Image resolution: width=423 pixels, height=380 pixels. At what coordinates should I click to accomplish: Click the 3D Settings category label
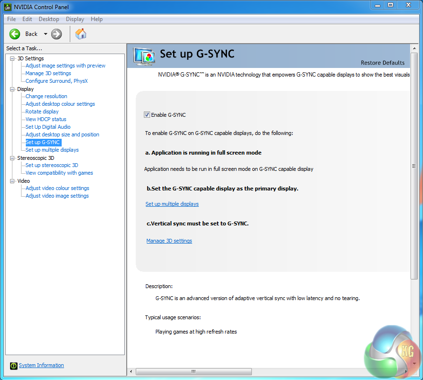tap(31, 58)
